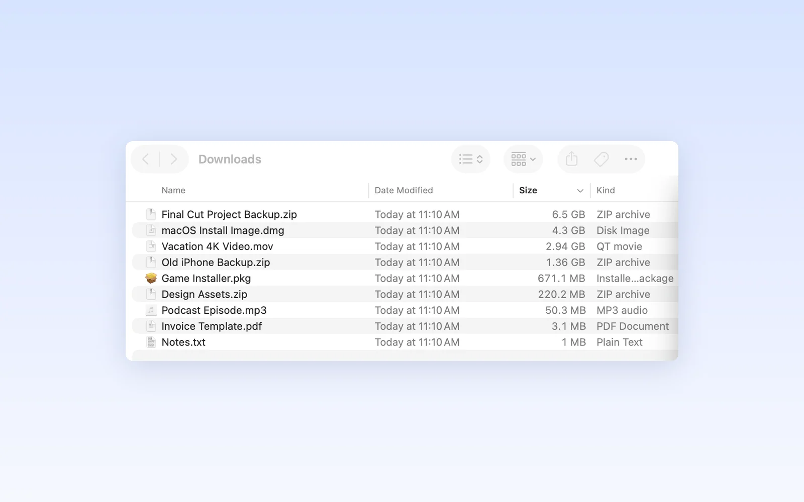Viewport: 804px width, 502px height.
Task: Select the file name Vacation 4K Video.mov
Action: point(217,246)
